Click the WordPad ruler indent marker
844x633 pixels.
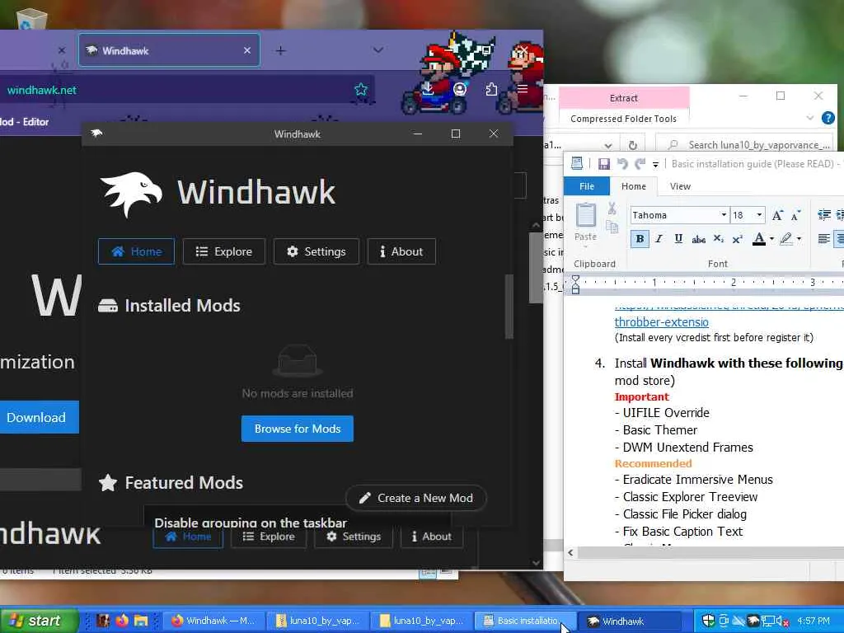[x=575, y=284]
